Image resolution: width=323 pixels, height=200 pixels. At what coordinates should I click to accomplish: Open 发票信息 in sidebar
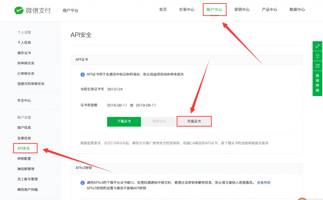coord(24,138)
